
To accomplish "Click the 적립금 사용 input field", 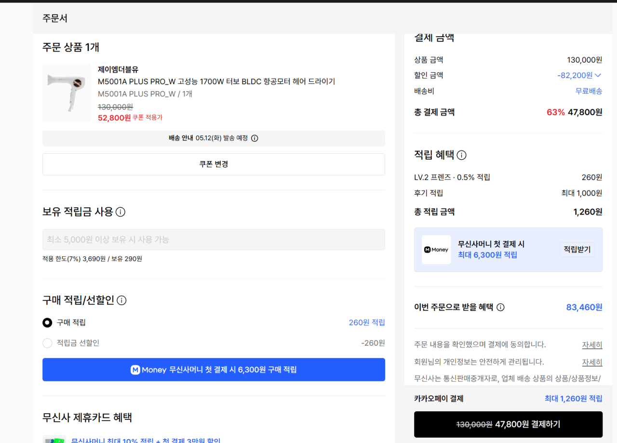I will 214,240.
